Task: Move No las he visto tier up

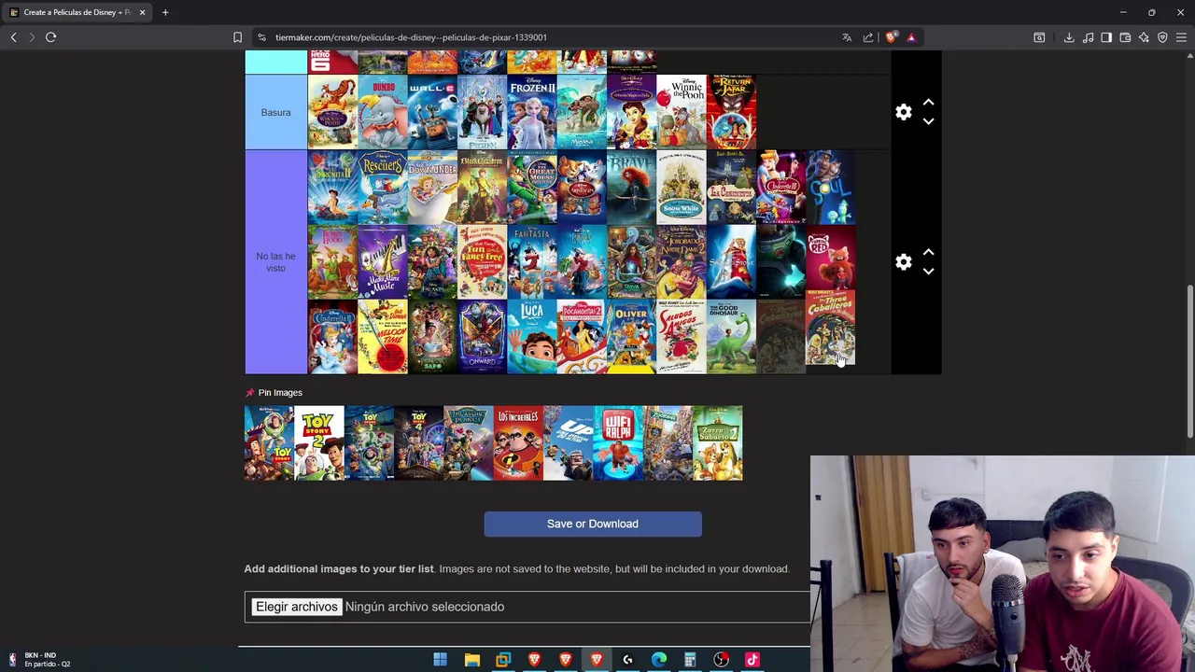Action: [x=928, y=252]
